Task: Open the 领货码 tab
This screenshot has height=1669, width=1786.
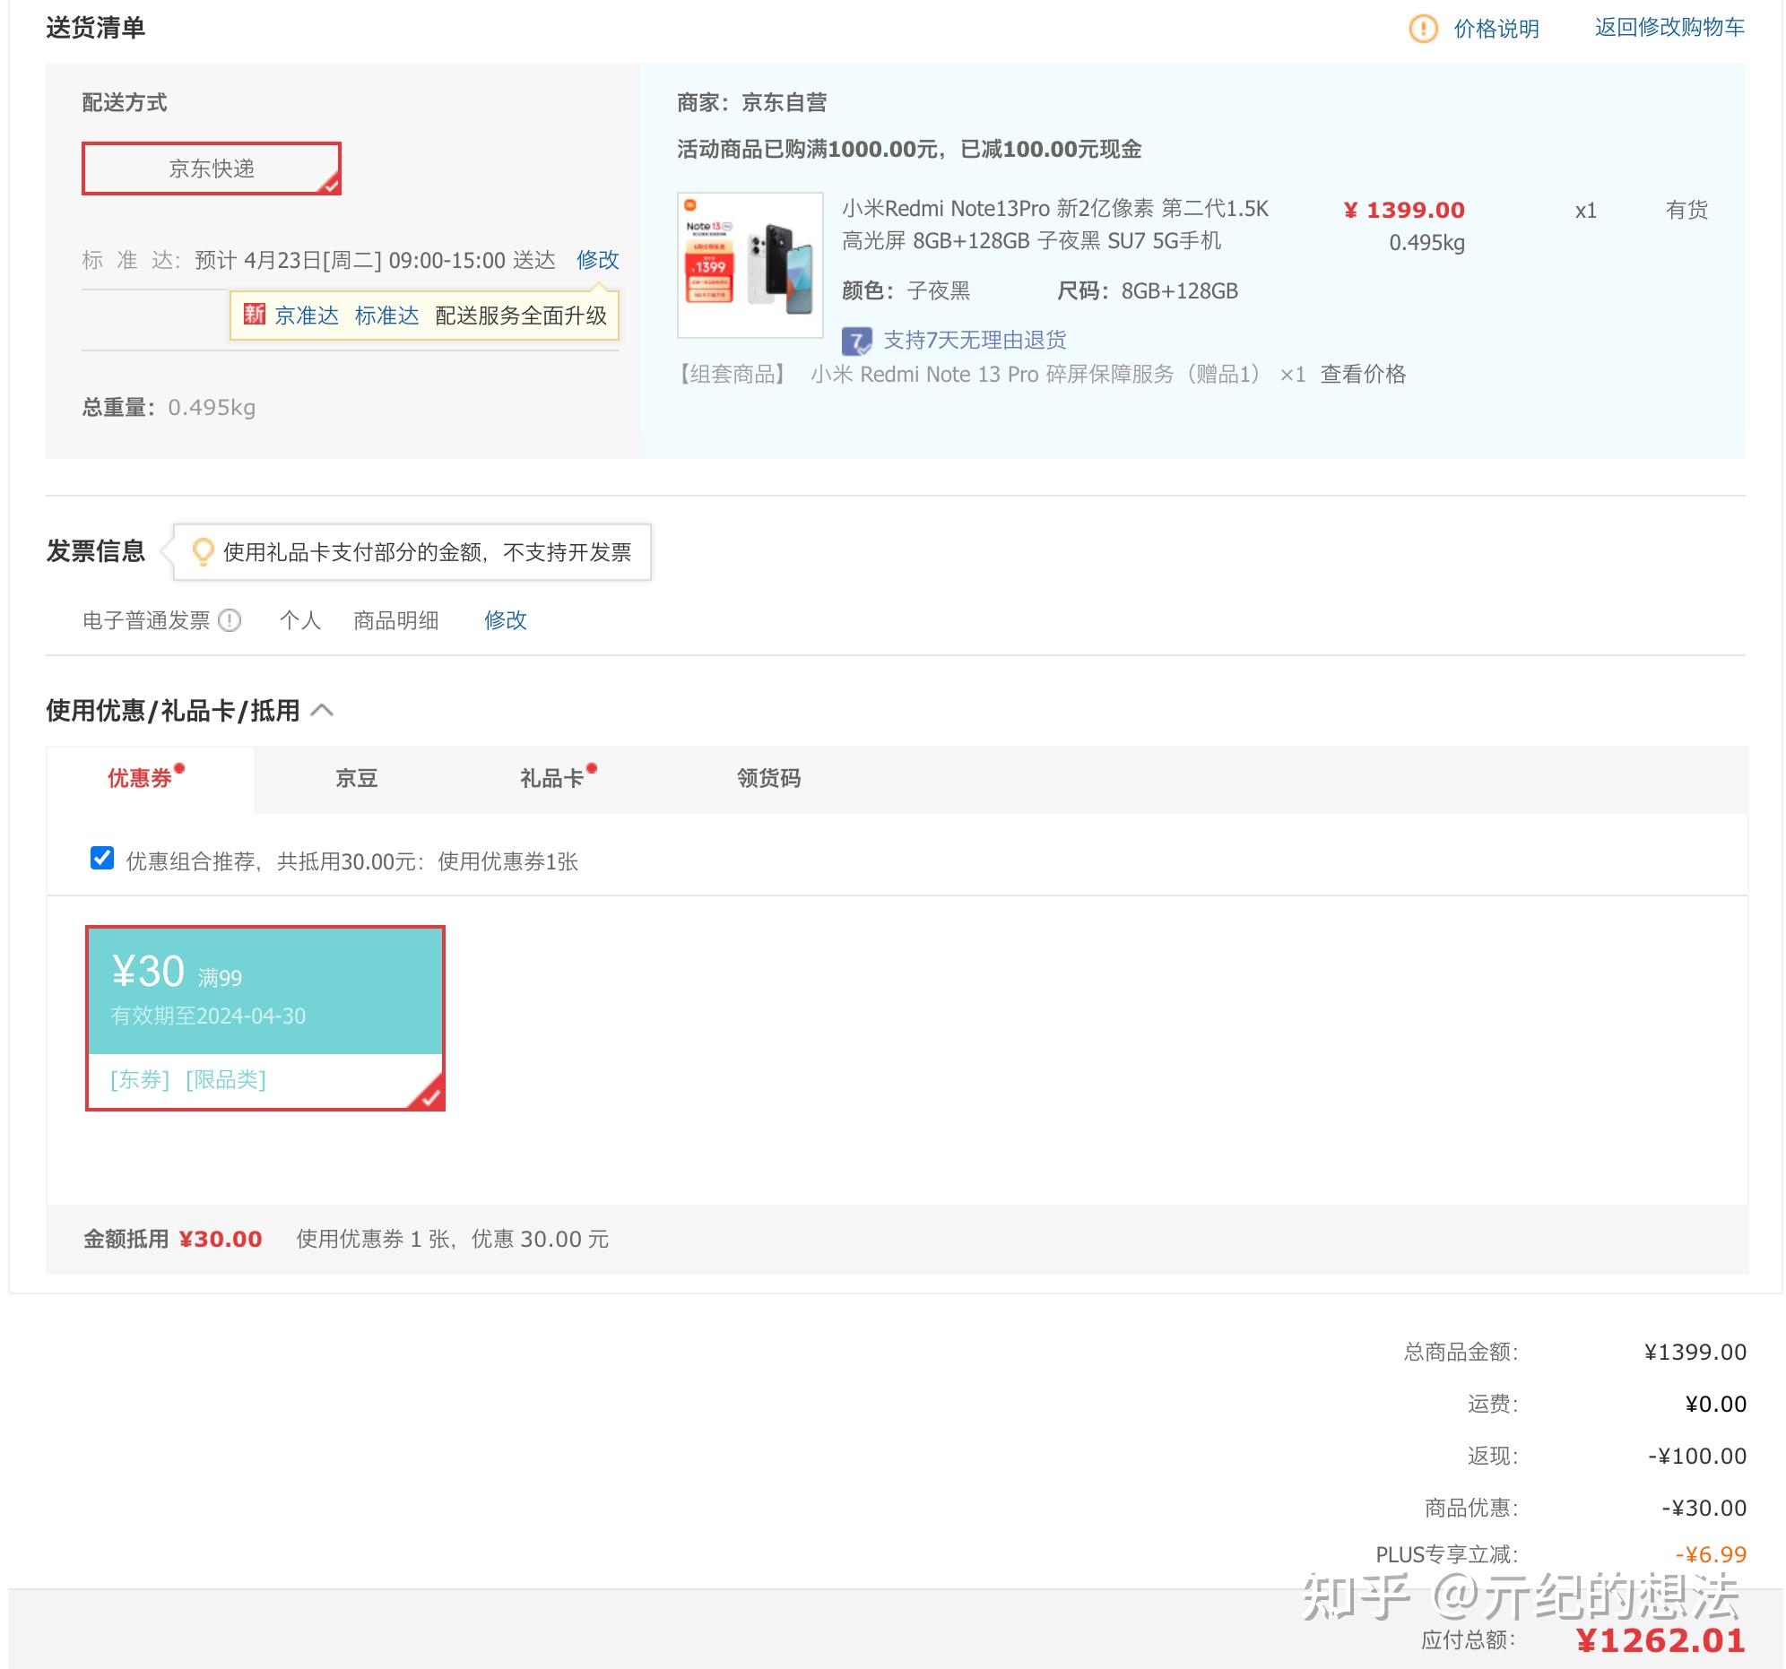Action: (x=767, y=778)
